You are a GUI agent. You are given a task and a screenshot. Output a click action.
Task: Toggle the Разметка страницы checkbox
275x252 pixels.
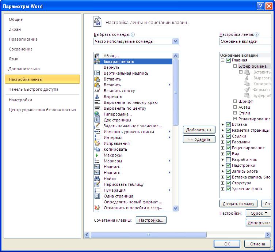coord(228,130)
